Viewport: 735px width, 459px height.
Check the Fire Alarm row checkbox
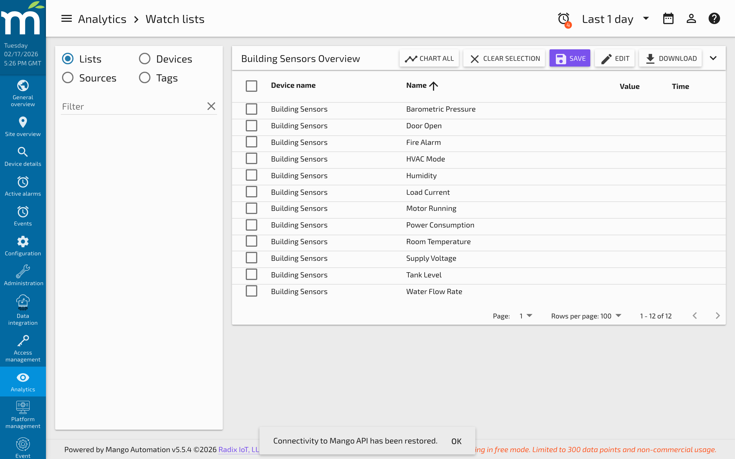coord(252,142)
